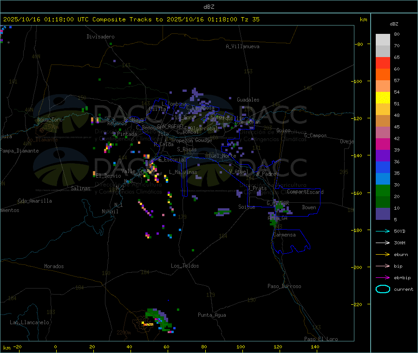
Task: Click the SAN_RAFAEL map label
Action: (x=170, y=126)
